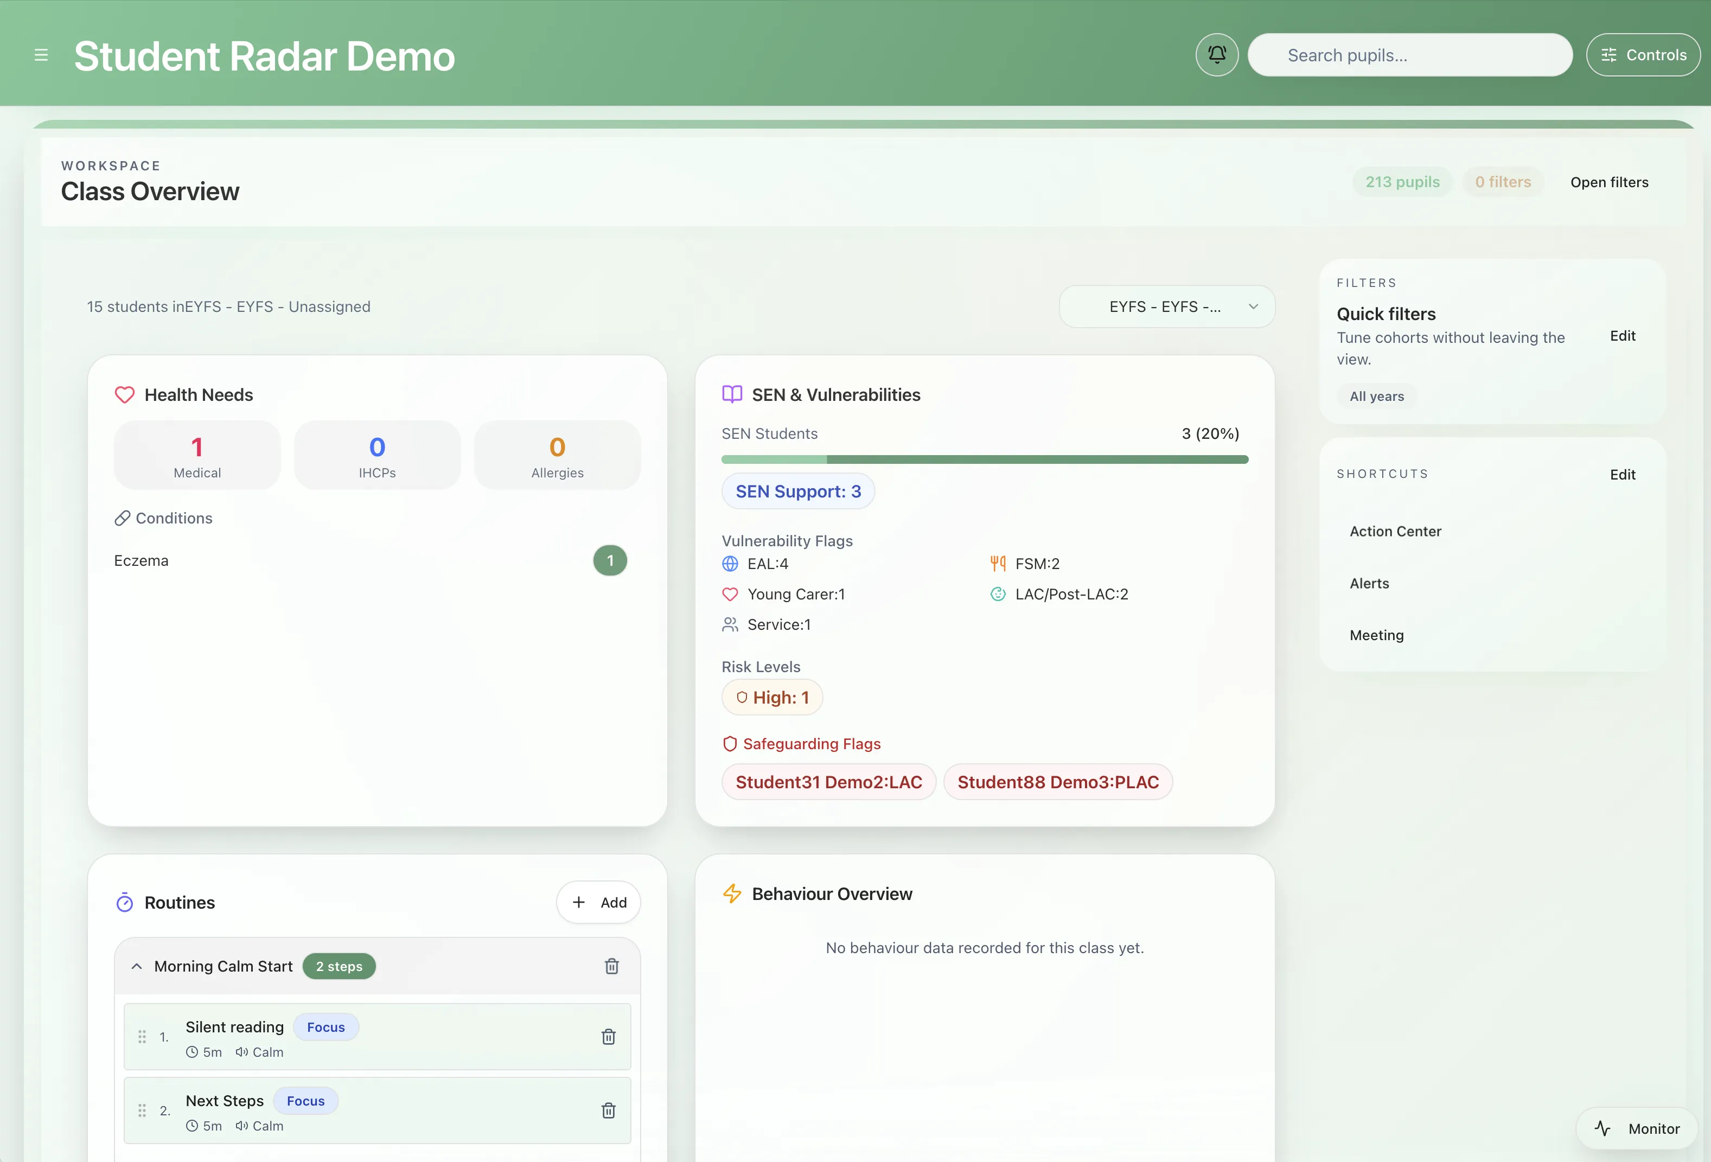Add a new routine
This screenshot has height=1162, width=1711.
coord(598,902)
